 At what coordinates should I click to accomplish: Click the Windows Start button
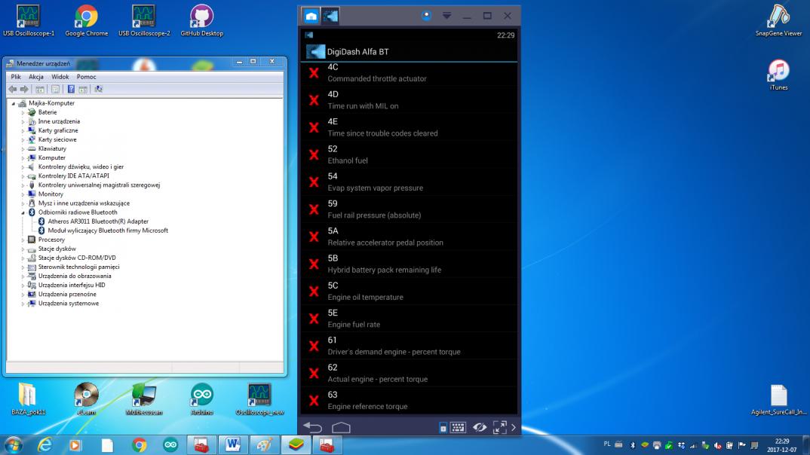(x=15, y=445)
